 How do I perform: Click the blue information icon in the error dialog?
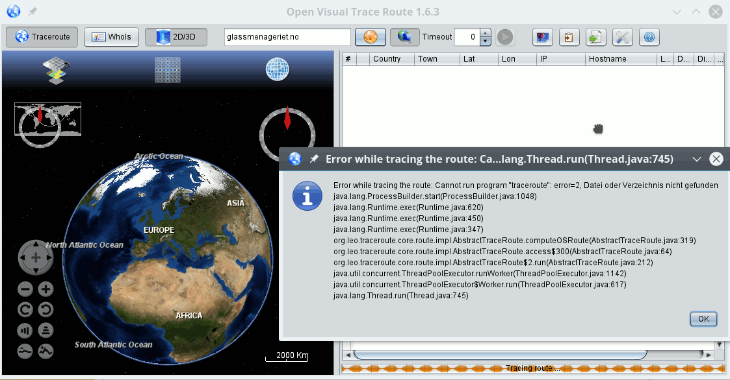307,196
